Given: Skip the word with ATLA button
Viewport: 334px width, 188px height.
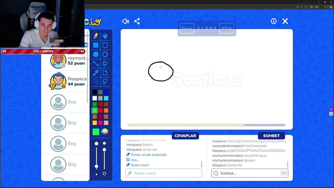Looking at the screenshot, I should [x=226, y=28].
